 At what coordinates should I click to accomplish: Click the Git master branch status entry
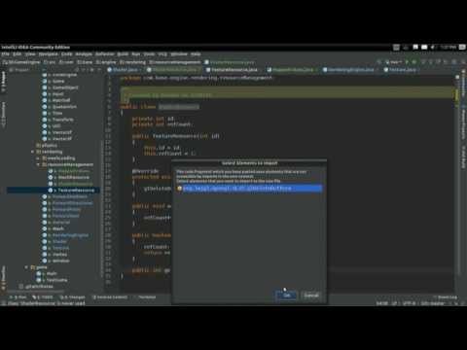(x=433, y=303)
